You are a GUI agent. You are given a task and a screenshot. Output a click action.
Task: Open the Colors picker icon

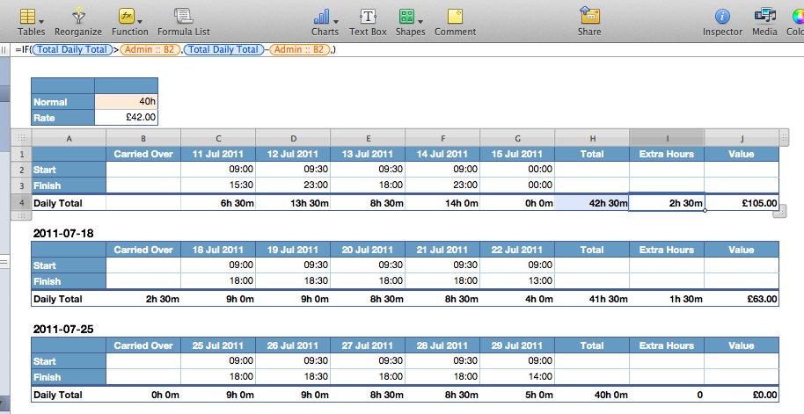(798, 17)
